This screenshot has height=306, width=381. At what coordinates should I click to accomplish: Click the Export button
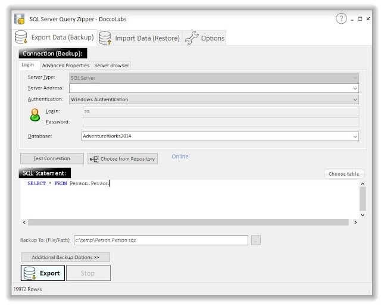click(x=43, y=273)
